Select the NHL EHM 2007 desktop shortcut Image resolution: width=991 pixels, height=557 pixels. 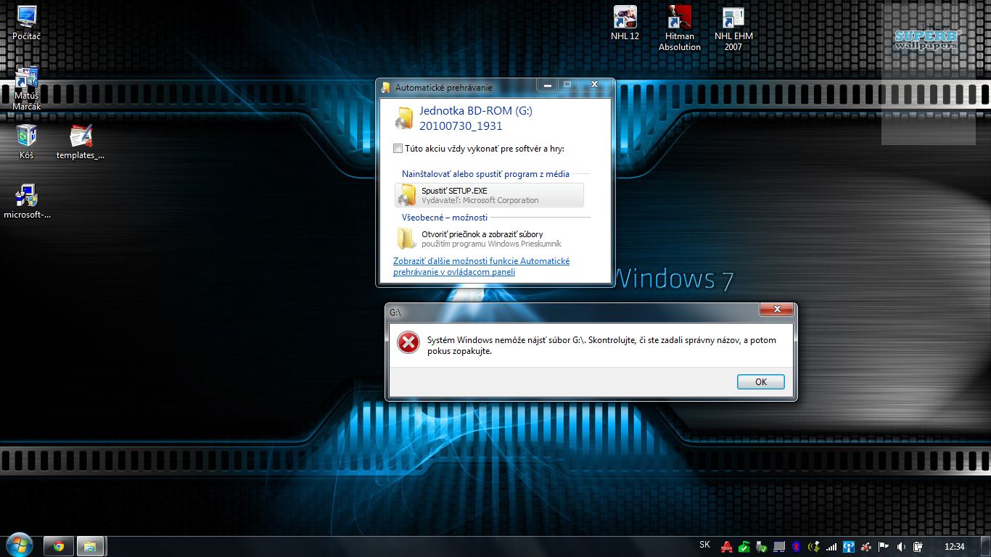[733, 28]
